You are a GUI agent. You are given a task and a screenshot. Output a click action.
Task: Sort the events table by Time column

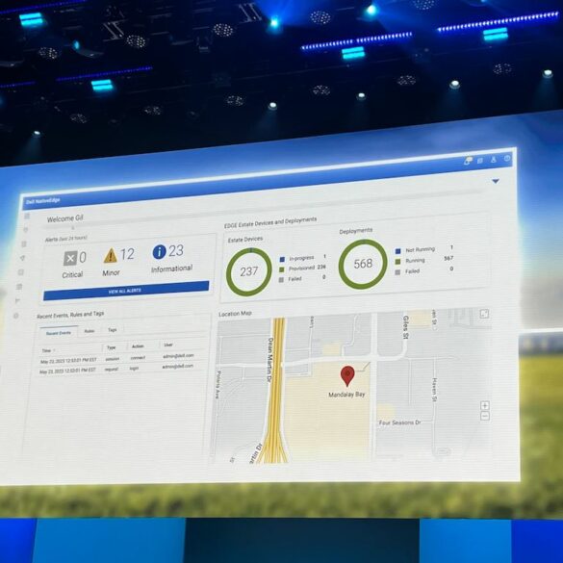(x=48, y=350)
